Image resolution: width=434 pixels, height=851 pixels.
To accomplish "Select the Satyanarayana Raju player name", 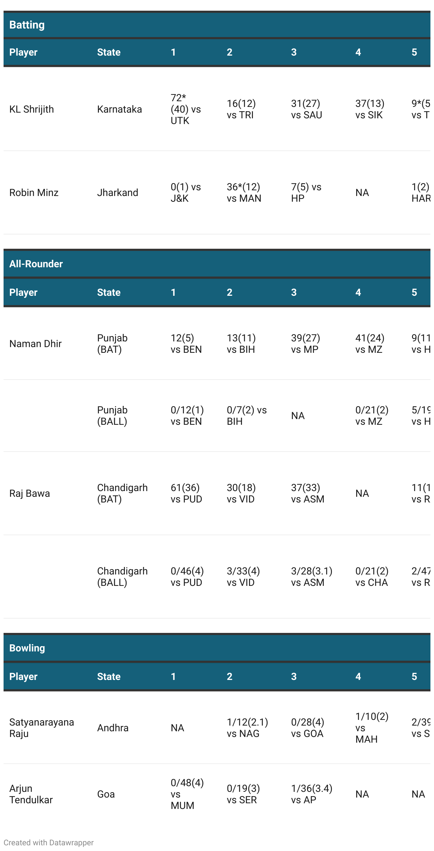I will (x=42, y=728).
